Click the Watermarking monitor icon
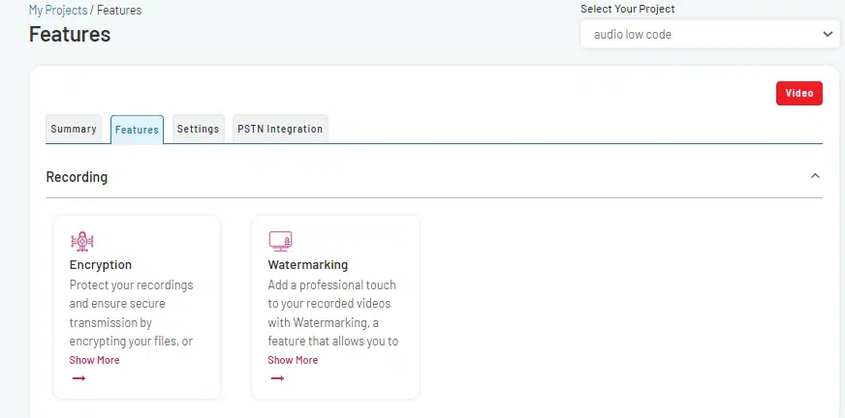845x418 pixels. (x=280, y=241)
